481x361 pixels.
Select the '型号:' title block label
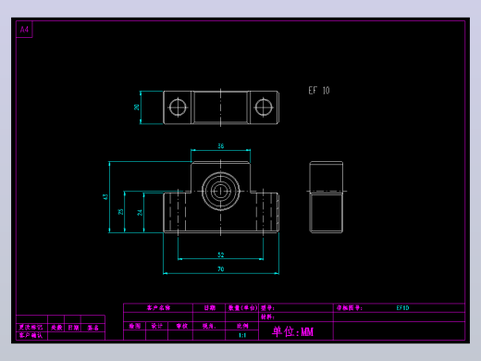tap(267, 308)
